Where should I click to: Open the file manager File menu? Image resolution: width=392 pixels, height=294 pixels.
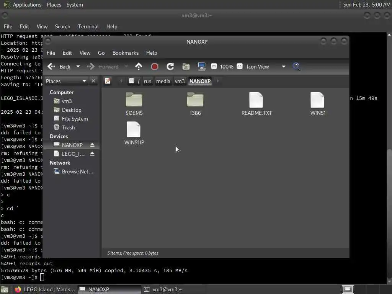point(51,53)
